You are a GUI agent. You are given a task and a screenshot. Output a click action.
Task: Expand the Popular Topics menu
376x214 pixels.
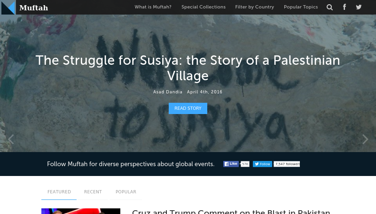(x=301, y=7)
